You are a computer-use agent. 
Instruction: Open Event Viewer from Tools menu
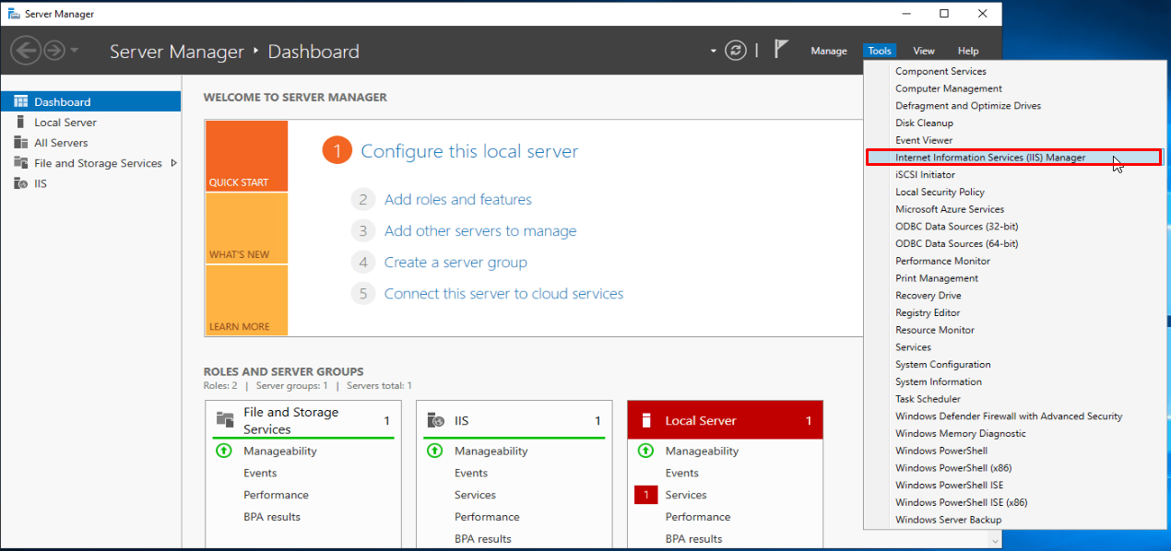tap(923, 140)
